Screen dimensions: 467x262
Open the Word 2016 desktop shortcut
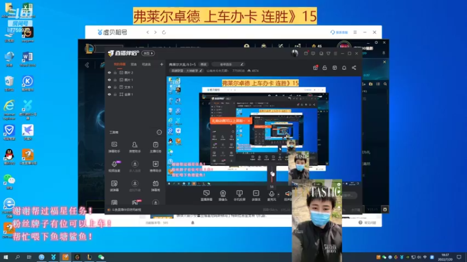(x=27, y=59)
